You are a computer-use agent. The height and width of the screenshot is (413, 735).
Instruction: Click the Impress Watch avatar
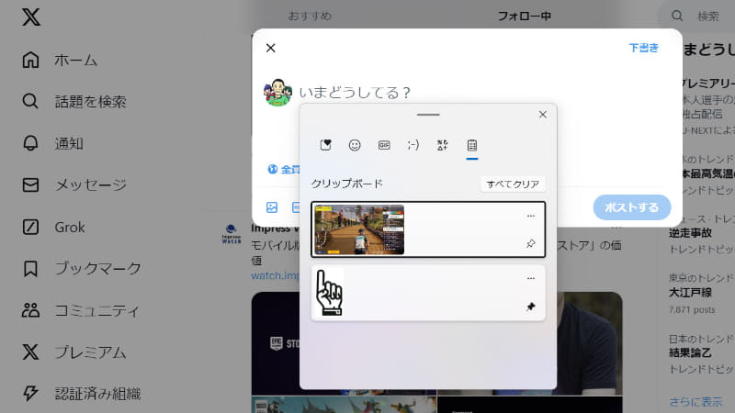[232, 233]
